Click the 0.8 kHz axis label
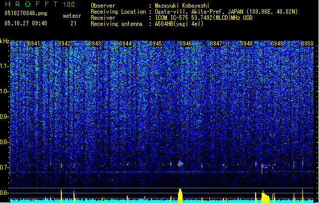 click(x=5, y=142)
